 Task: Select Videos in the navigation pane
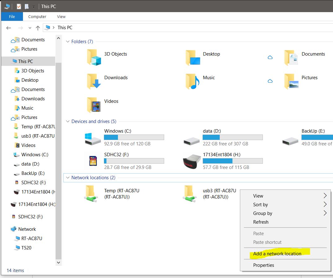tap(28, 145)
